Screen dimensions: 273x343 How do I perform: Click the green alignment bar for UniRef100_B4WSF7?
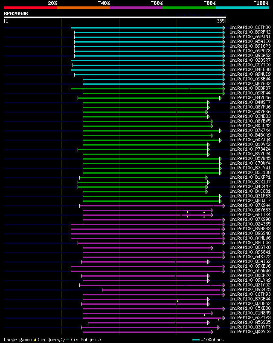[145, 103]
